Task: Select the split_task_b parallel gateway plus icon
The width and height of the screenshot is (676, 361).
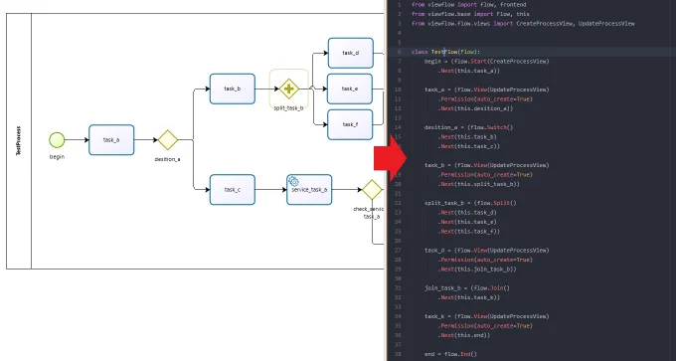Action: [x=289, y=89]
